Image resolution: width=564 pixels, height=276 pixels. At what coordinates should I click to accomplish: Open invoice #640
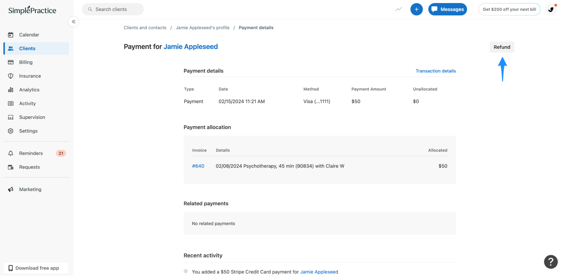tap(198, 166)
